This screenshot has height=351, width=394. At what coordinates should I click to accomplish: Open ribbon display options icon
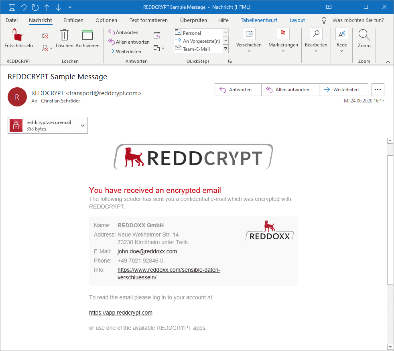coord(329,7)
